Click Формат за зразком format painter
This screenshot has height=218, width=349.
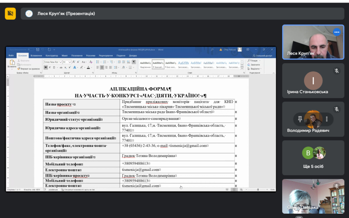click(29, 69)
